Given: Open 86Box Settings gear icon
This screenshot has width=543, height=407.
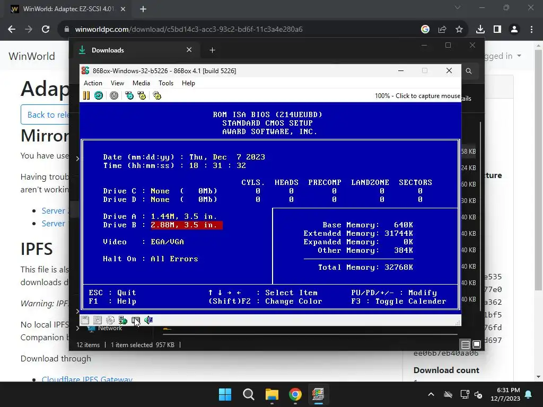Looking at the screenshot, I should pos(157,95).
